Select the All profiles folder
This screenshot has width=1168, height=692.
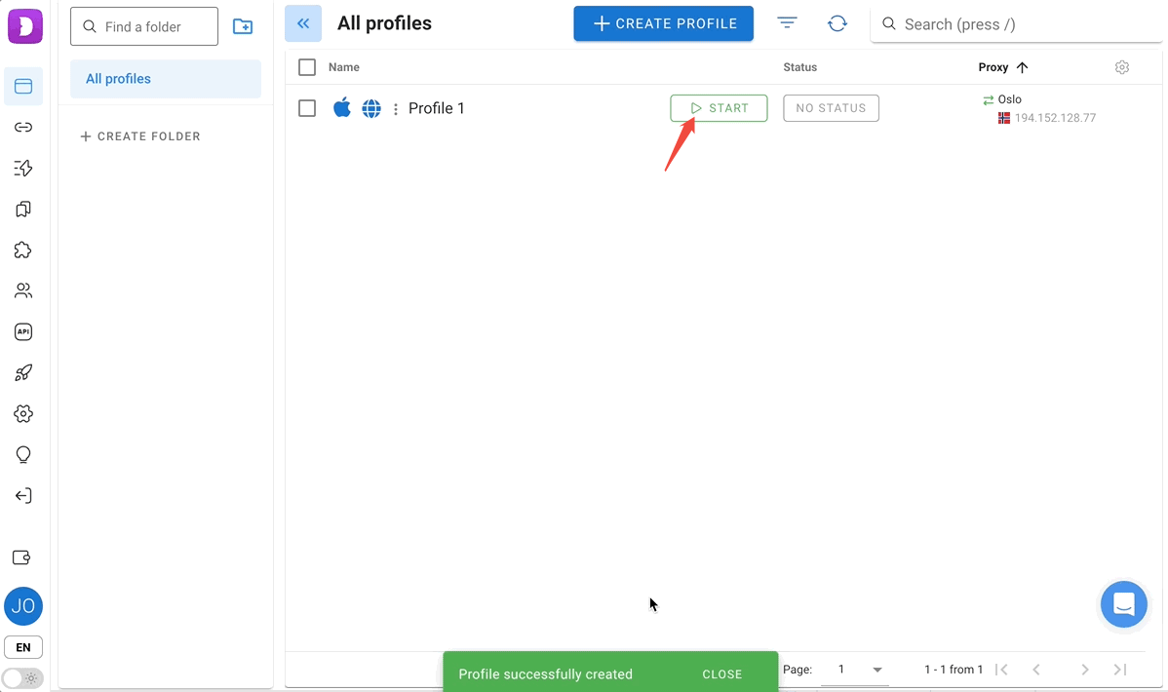click(x=166, y=79)
